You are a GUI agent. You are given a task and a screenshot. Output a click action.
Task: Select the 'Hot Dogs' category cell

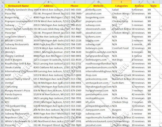click(122, 60)
